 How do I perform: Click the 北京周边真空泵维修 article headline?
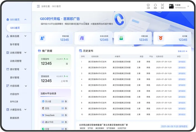click(x=103, y=125)
